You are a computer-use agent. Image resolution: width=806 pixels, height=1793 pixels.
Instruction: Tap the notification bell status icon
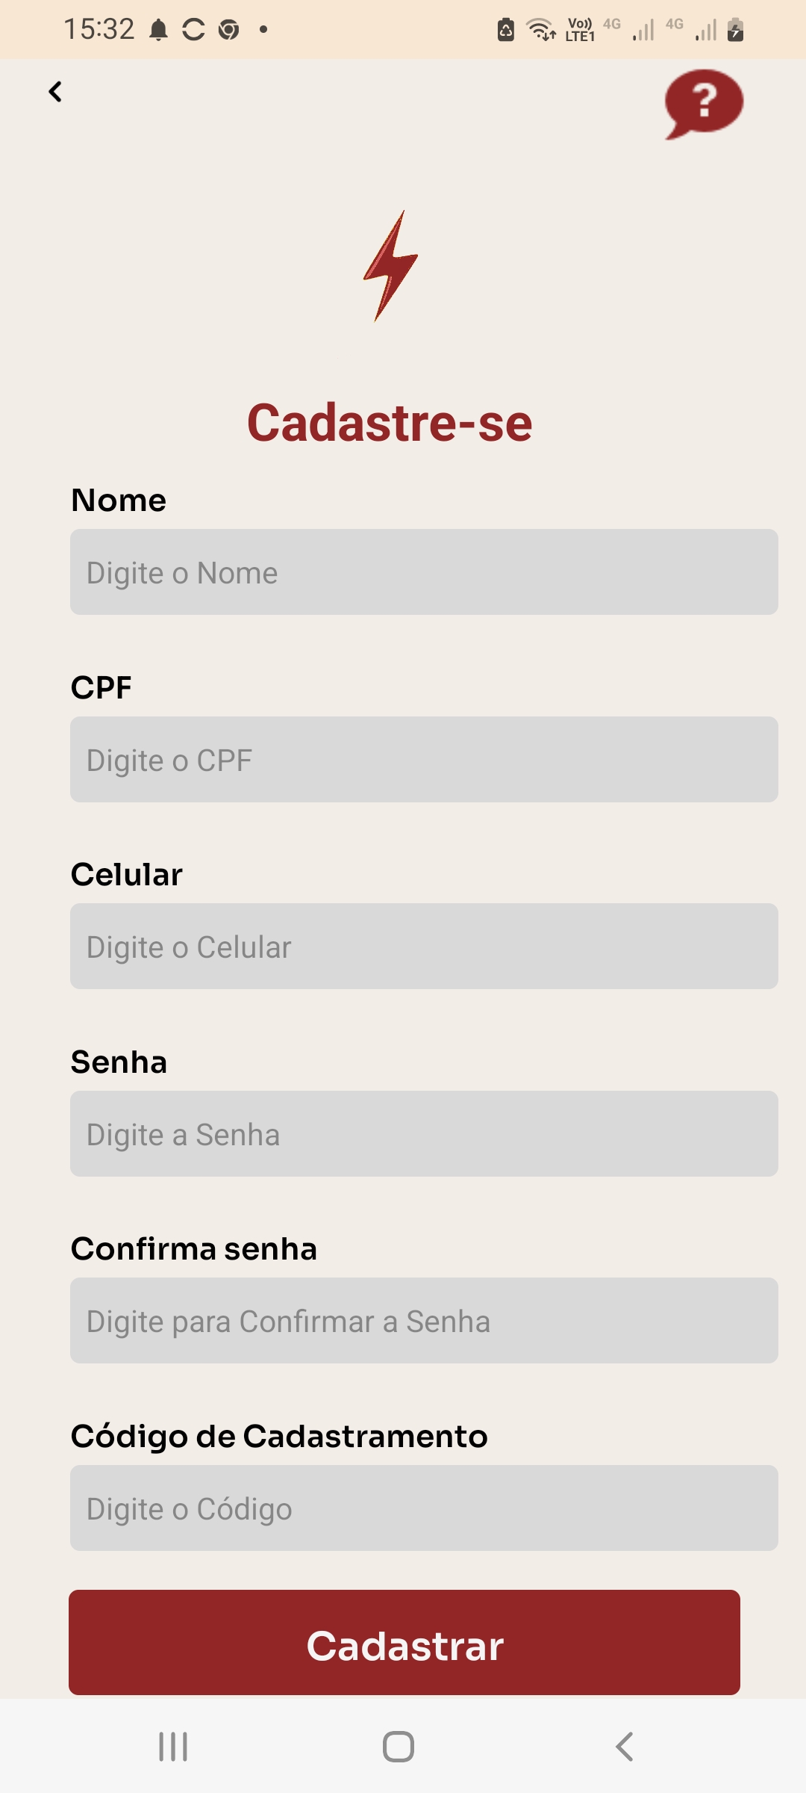158,30
